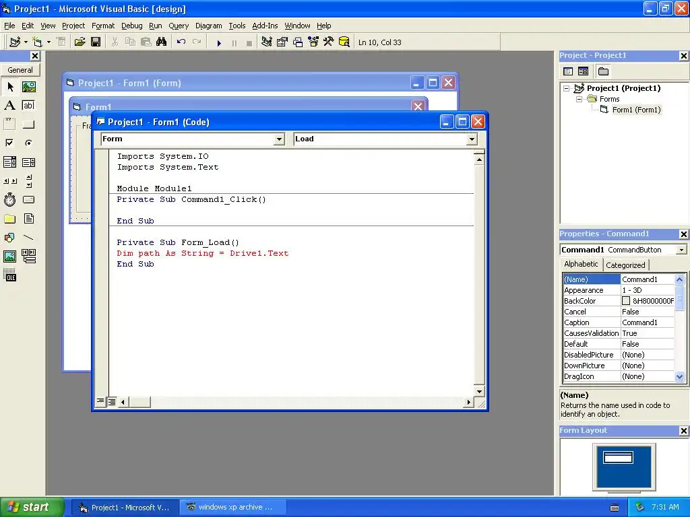Open the Windows Start button
This screenshot has height=517, width=690.
click(32, 508)
